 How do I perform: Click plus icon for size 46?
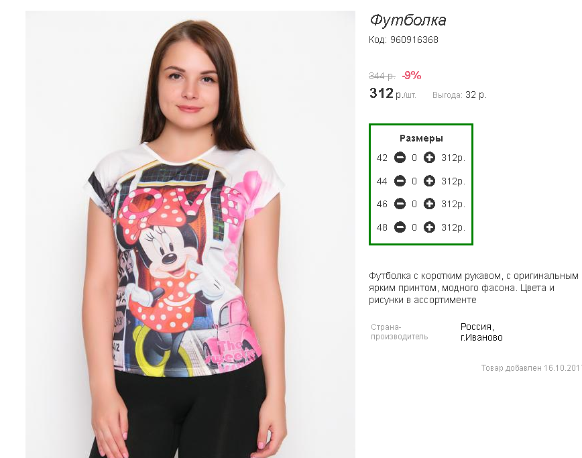point(429,204)
